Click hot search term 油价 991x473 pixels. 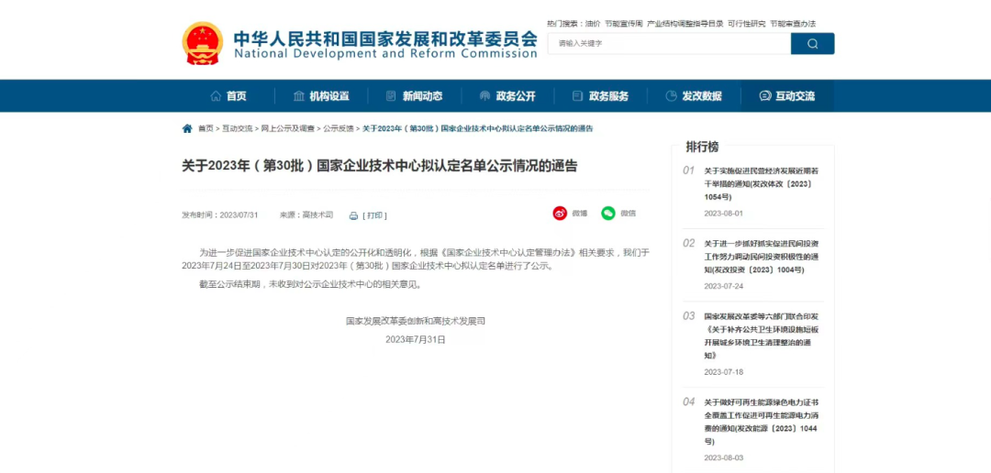tap(593, 24)
